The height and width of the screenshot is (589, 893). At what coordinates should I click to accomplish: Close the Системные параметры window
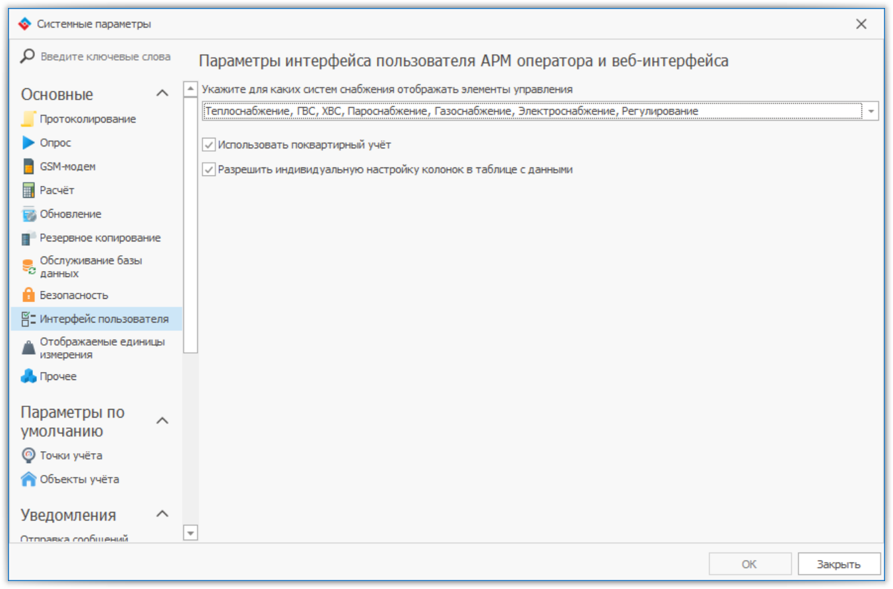861,24
